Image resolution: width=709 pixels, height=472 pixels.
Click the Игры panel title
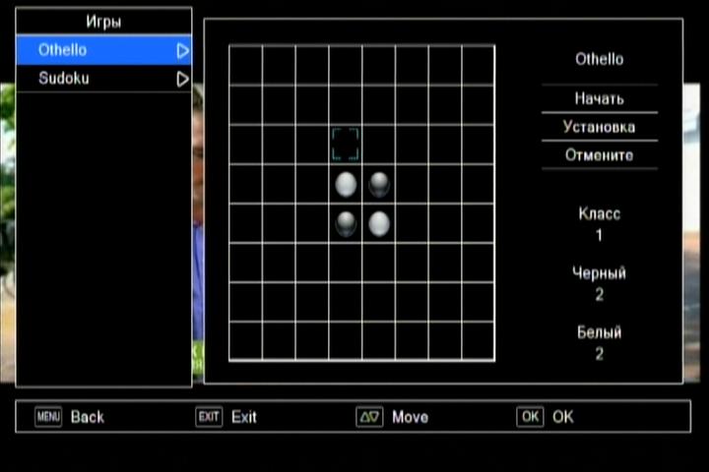(x=103, y=22)
